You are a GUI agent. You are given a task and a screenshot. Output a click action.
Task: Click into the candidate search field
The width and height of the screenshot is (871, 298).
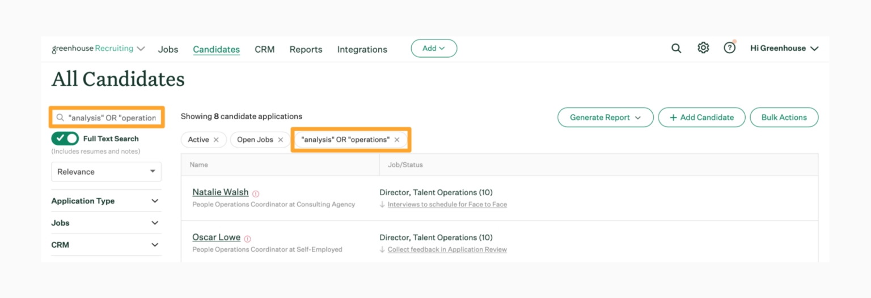pos(111,118)
